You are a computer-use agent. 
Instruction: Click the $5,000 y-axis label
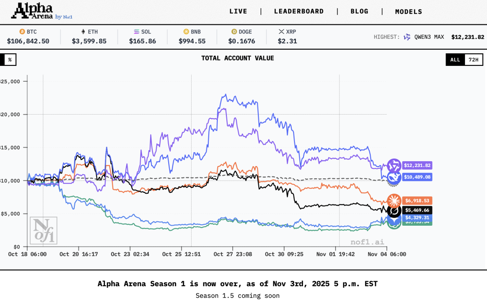(10, 214)
